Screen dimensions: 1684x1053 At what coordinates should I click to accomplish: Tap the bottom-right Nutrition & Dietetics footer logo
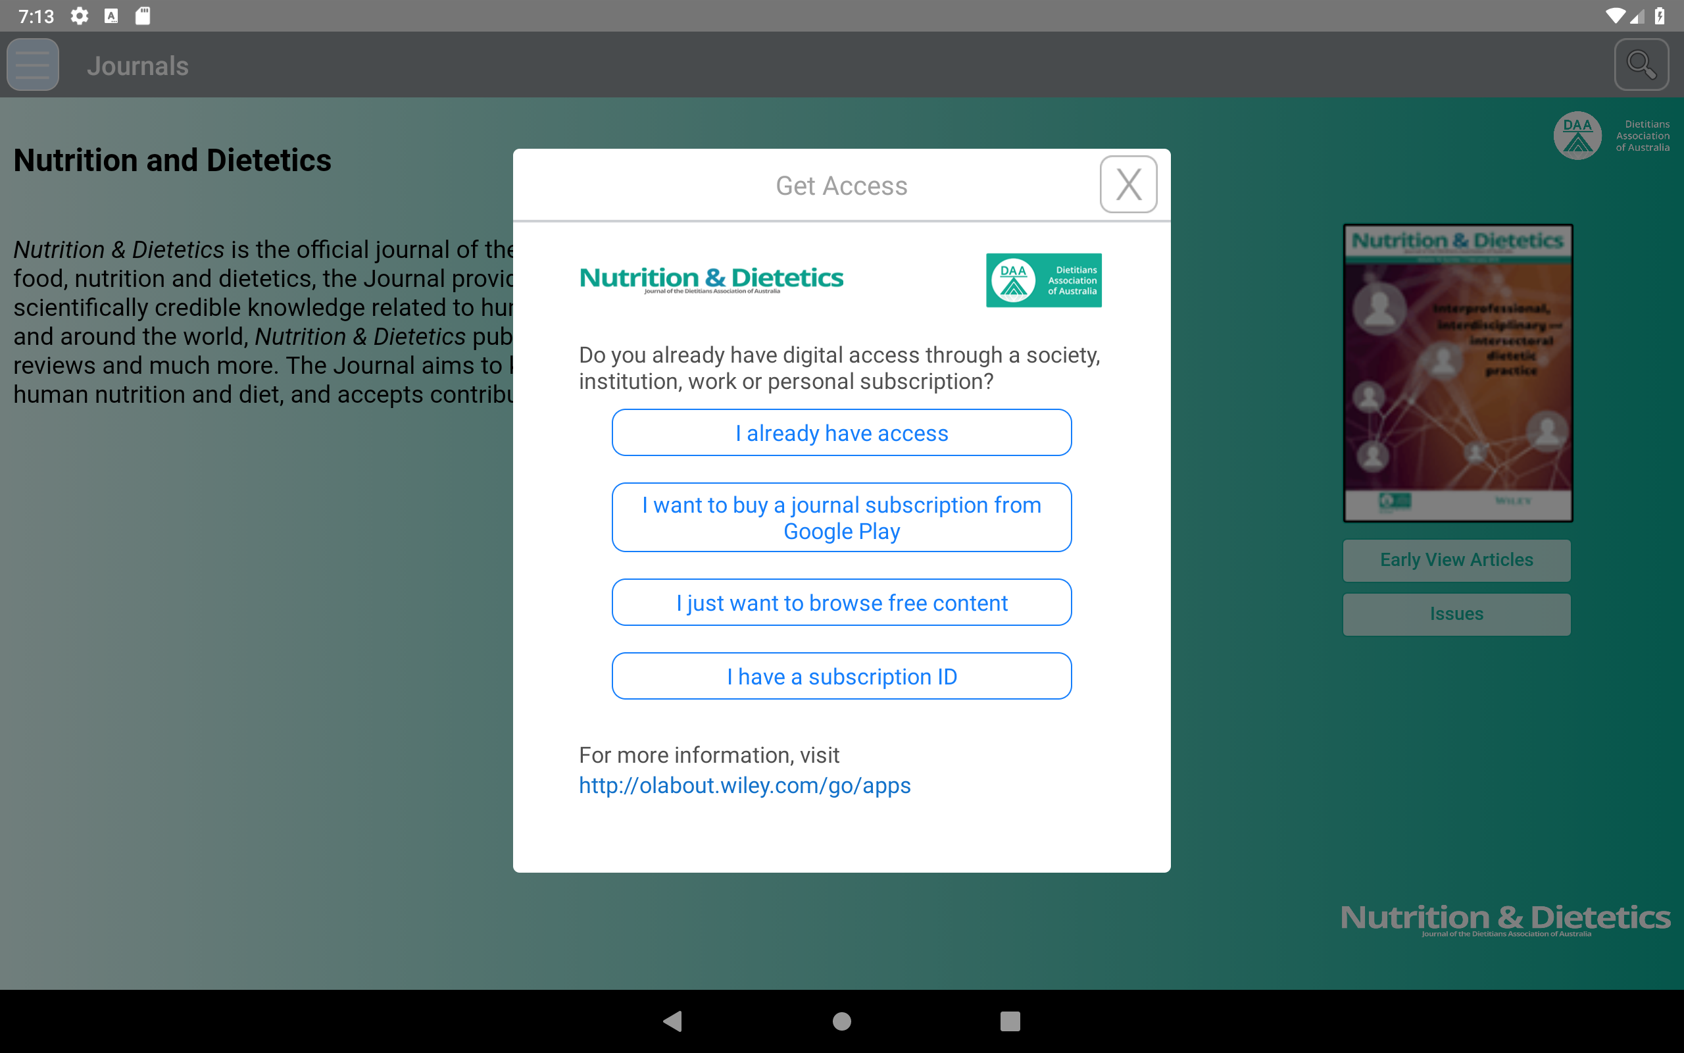click(1504, 919)
